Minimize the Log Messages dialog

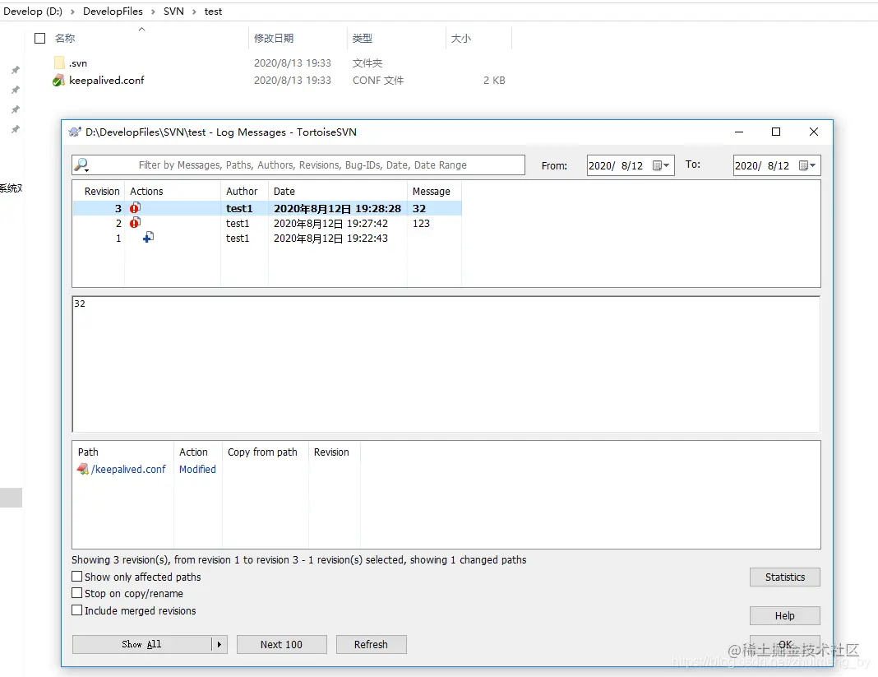click(x=739, y=132)
